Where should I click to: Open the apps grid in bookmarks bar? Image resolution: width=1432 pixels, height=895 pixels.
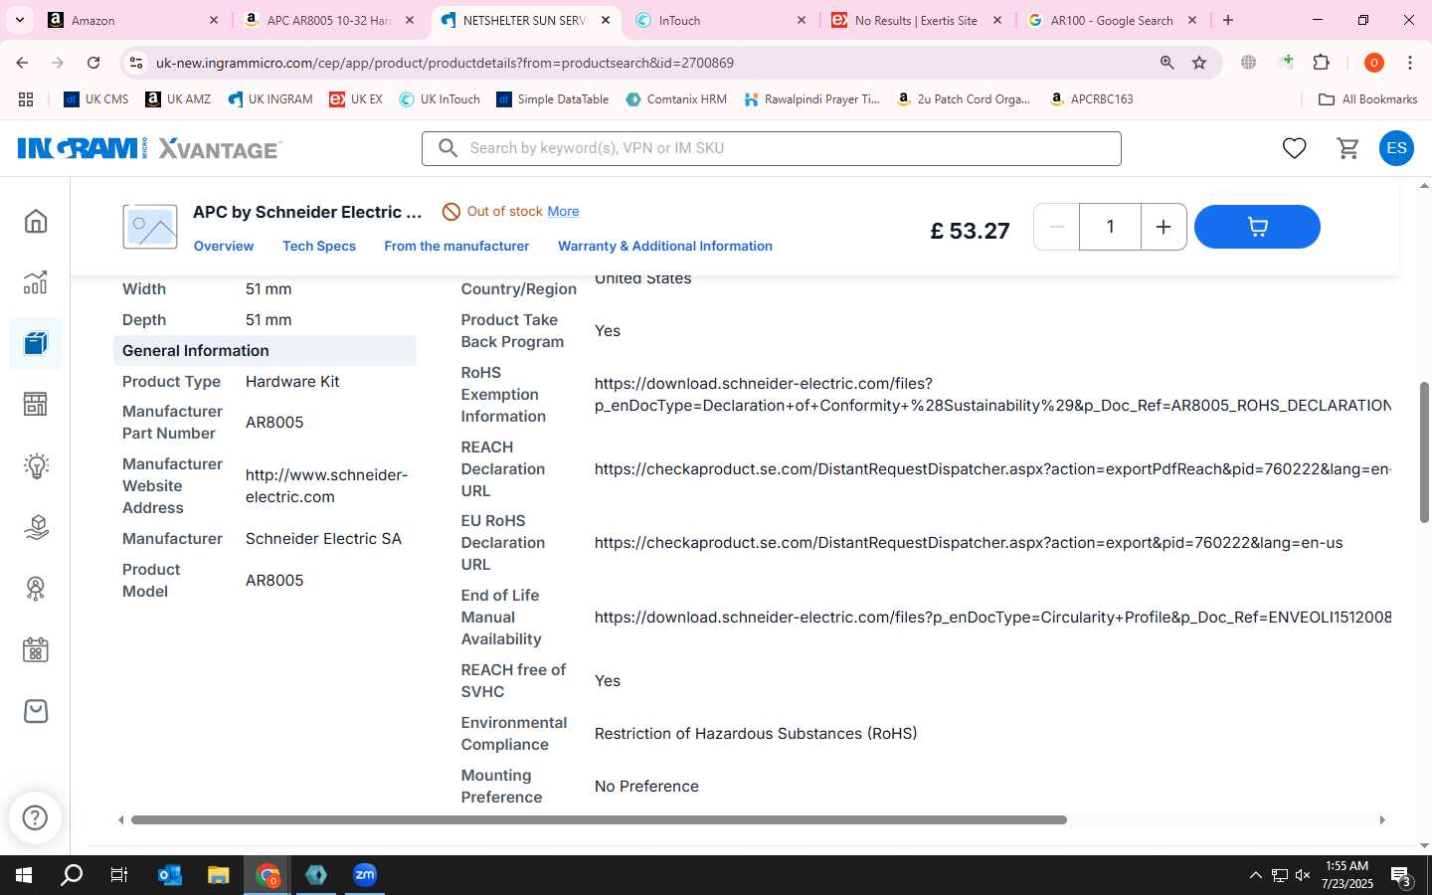(26, 99)
